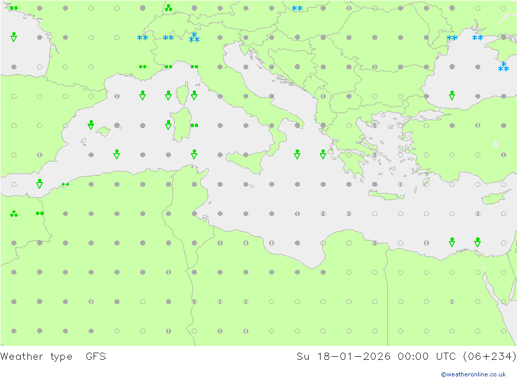517x379 pixels.
Task: Click the triple-snowflake symbol over the eastern Black Sea
Action: click(x=504, y=67)
